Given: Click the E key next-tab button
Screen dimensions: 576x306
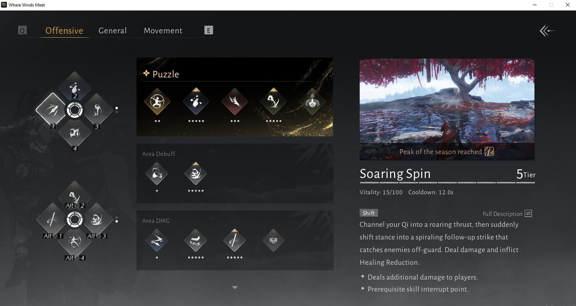Looking at the screenshot, I should tap(208, 30).
